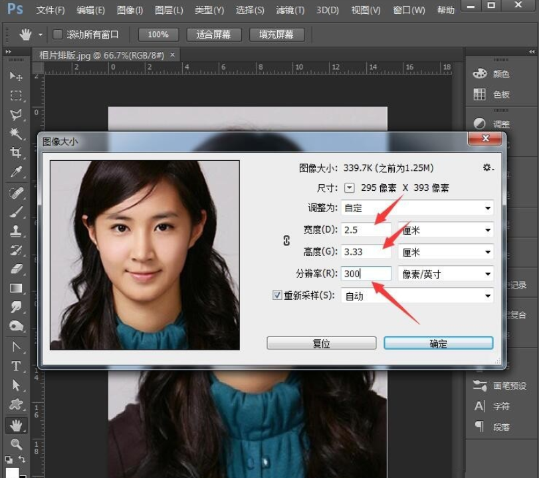Select the Polygonal Lasso tool
The image size is (539, 478).
(16, 114)
